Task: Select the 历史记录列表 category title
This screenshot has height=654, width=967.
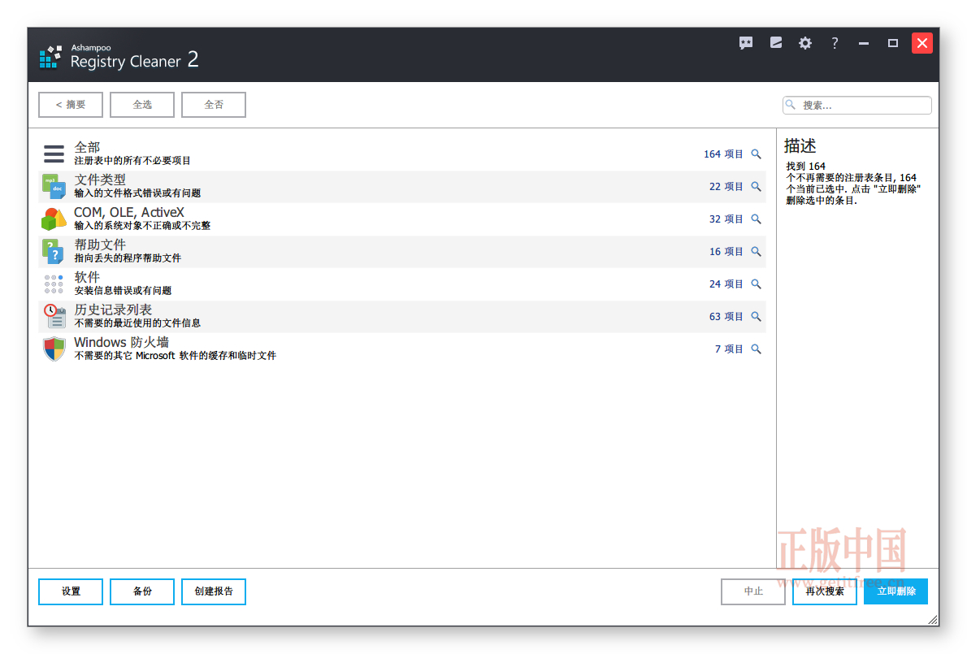Action: click(113, 310)
